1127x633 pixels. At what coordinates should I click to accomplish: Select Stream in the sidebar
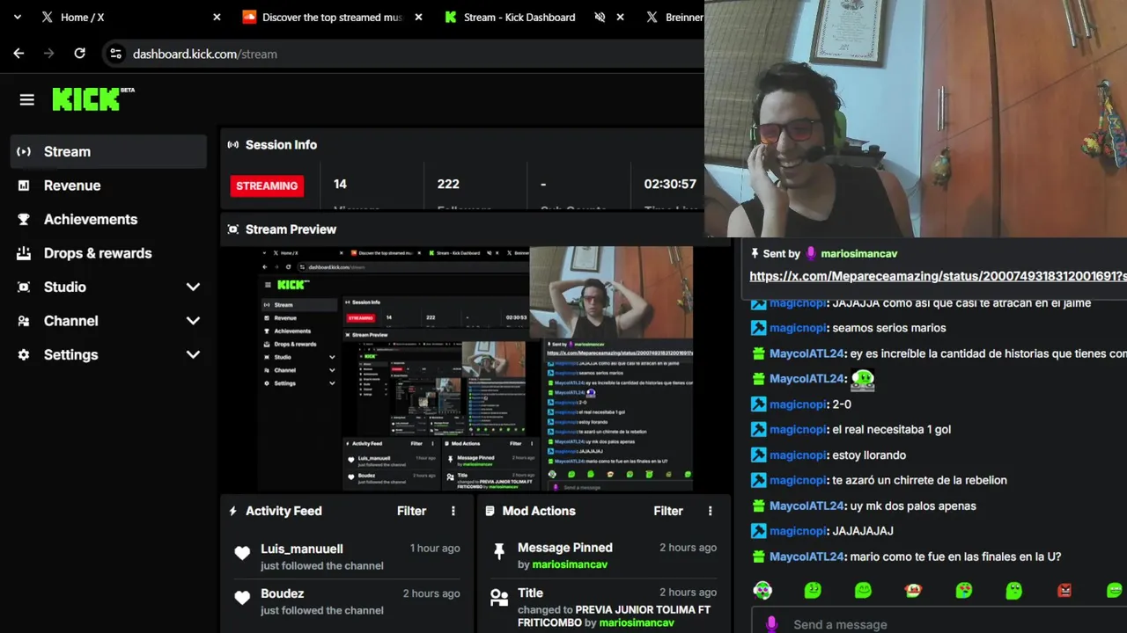pos(108,151)
